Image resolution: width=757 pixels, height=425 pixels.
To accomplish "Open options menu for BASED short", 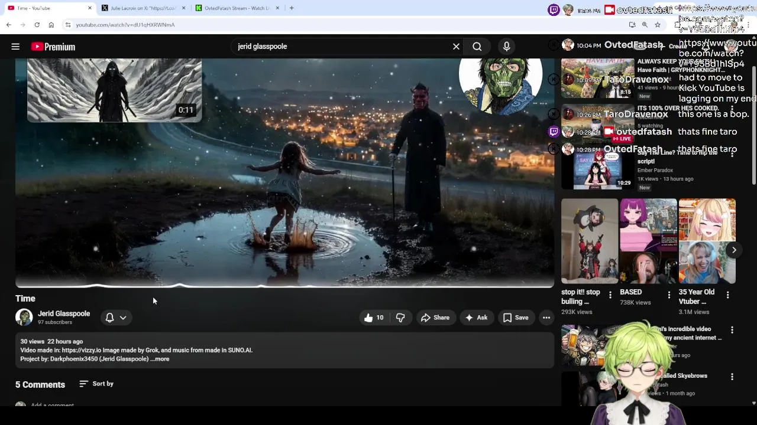I will click(669, 295).
